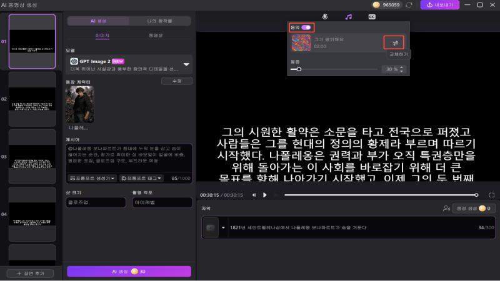The width and height of the screenshot is (500, 281).
Task: Adjust the music volume slider handle
Action: point(299,69)
